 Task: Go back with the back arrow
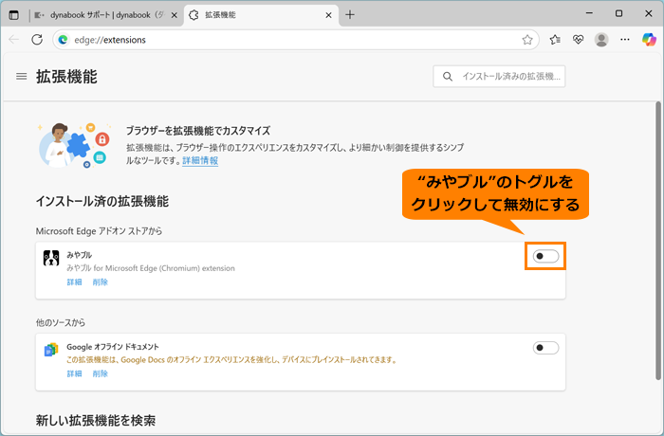pyautogui.click(x=14, y=40)
